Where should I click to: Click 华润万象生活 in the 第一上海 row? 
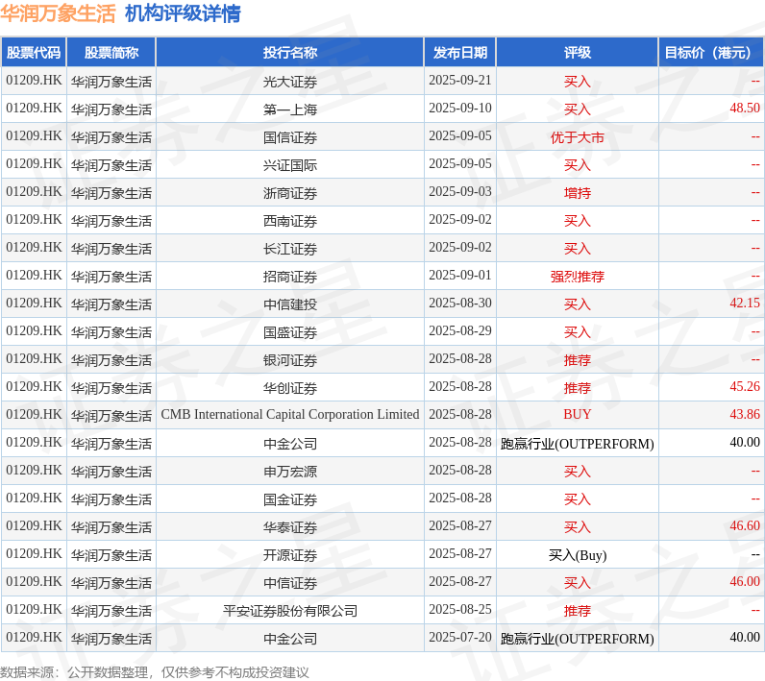[111, 109]
